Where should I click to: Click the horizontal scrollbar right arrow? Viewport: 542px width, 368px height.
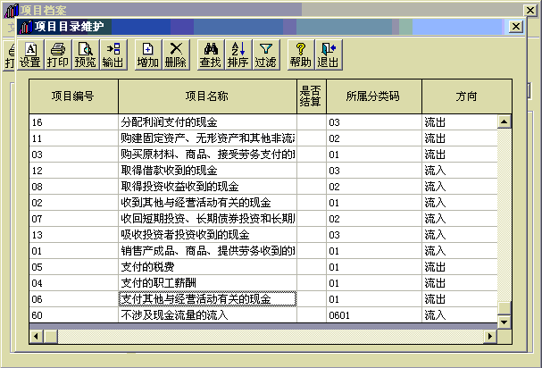pos(490,336)
